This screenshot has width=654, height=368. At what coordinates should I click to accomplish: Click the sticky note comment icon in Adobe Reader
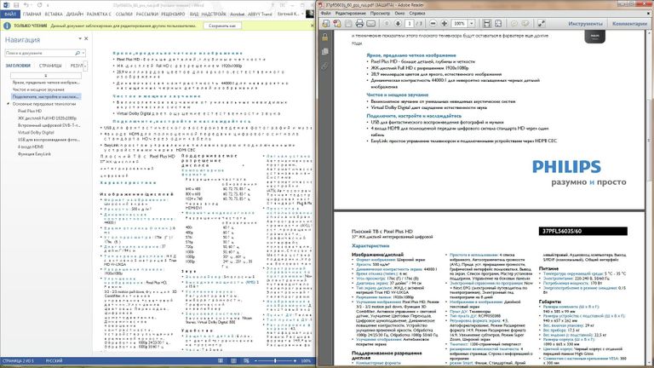pyautogui.click(x=513, y=24)
